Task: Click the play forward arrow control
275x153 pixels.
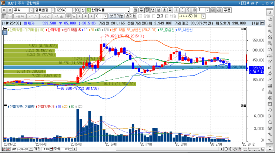Action: 91,16
